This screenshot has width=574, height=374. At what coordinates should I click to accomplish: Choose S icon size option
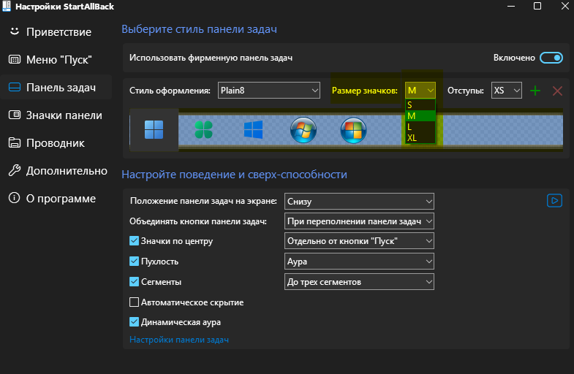click(420, 105)
